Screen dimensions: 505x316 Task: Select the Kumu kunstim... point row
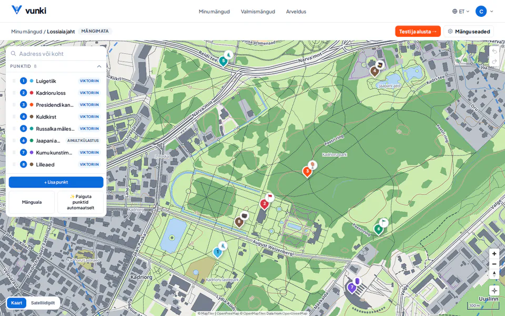click(56, 153)
